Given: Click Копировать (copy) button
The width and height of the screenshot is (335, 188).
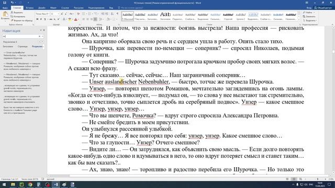Looking at the screenshot, I should click(x=18, y=16).
